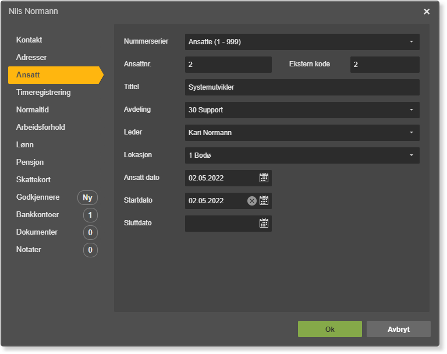Clear the Startdato value with the X icon
The height and width of the screenshot is (354, 447).
pyautogui.click(x=251, y=201)
